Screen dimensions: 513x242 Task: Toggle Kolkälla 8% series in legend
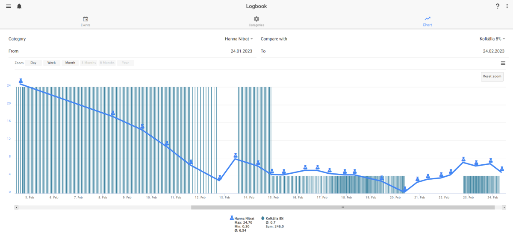272,218
